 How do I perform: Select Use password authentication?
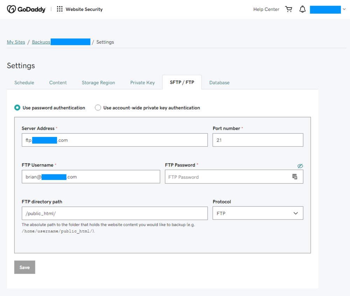coord(17,108)
